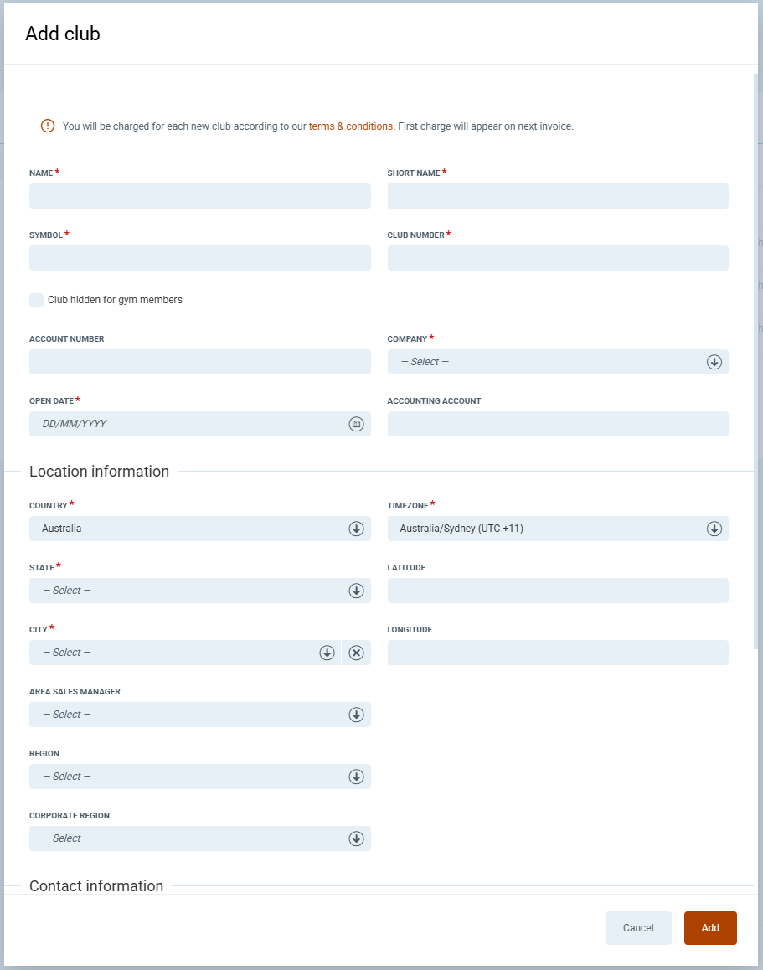Open the Australia/Sydney timezone dropdown
The height and width of the screenshot is (970, 763).
(x=544, y=529)
